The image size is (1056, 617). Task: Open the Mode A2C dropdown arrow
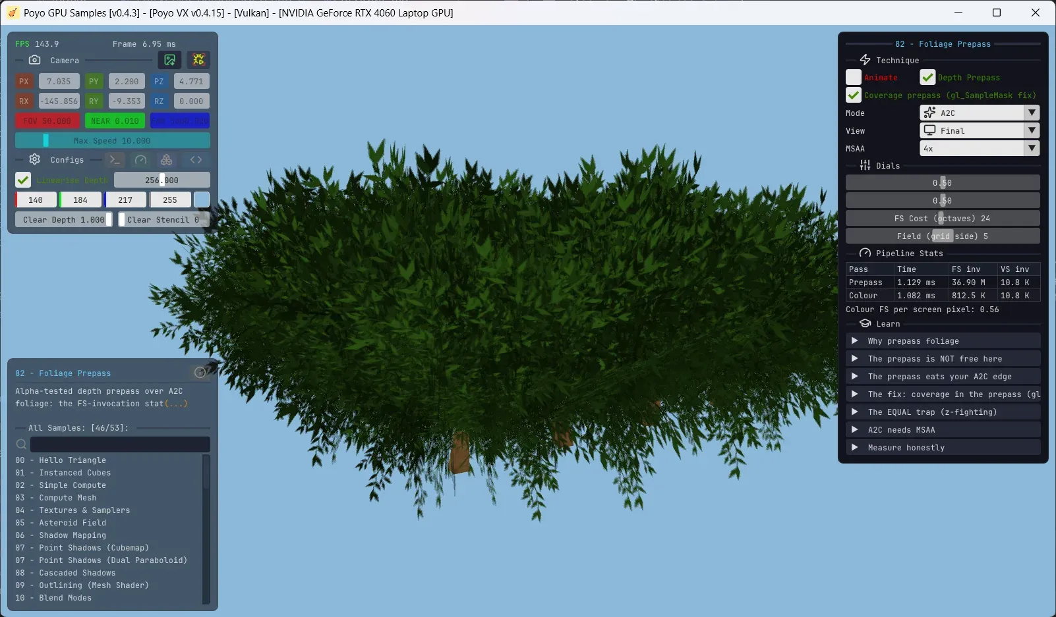1032,113
